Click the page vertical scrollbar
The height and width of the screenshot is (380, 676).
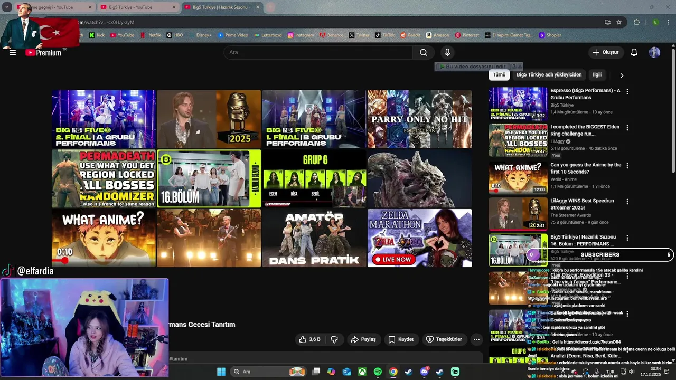tap(673, 110)
